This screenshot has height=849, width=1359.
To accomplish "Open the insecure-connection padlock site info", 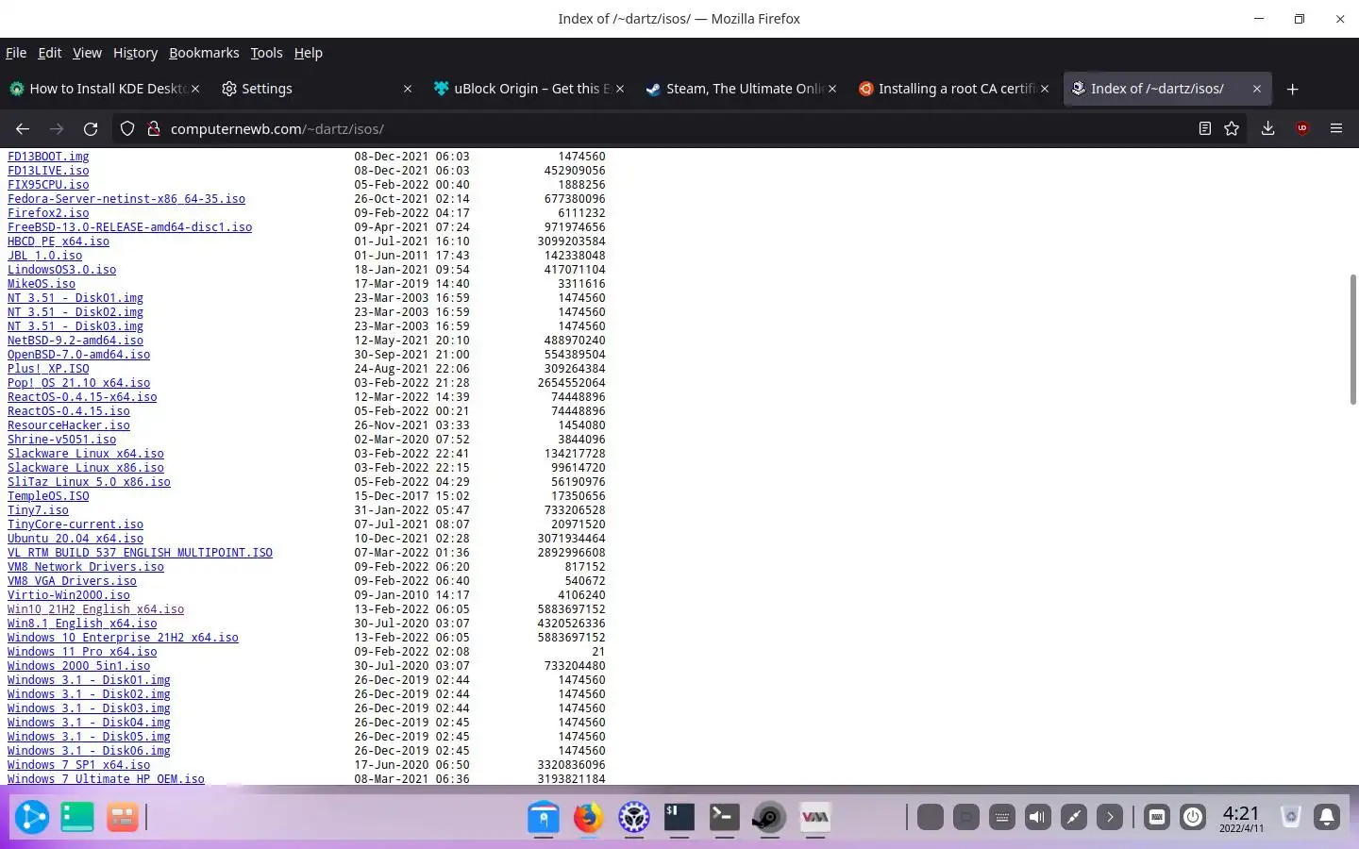I will tap(153, 128).
